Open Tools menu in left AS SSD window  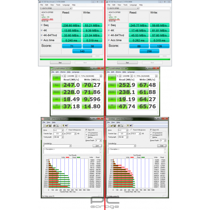[58, 5]
